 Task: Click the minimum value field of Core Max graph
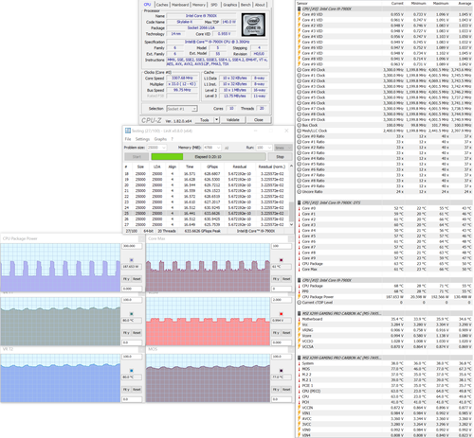282,289
